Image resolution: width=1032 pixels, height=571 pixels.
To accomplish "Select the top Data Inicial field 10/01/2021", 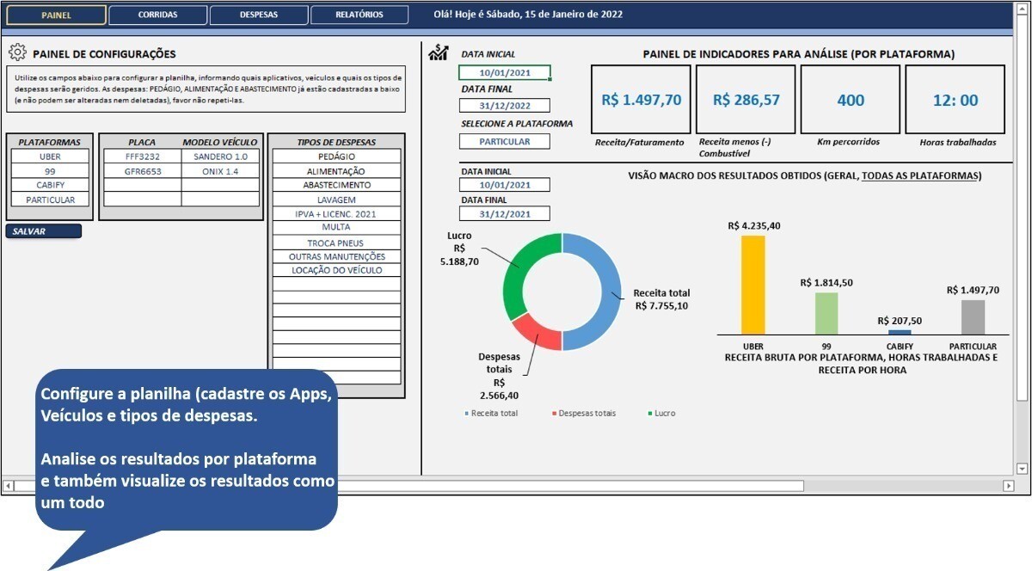I will 504,73.
